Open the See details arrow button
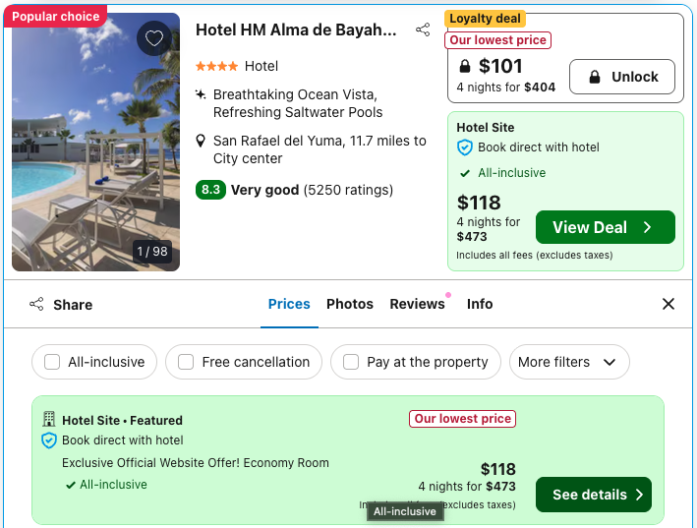697x528 pixels. (593, 495)
